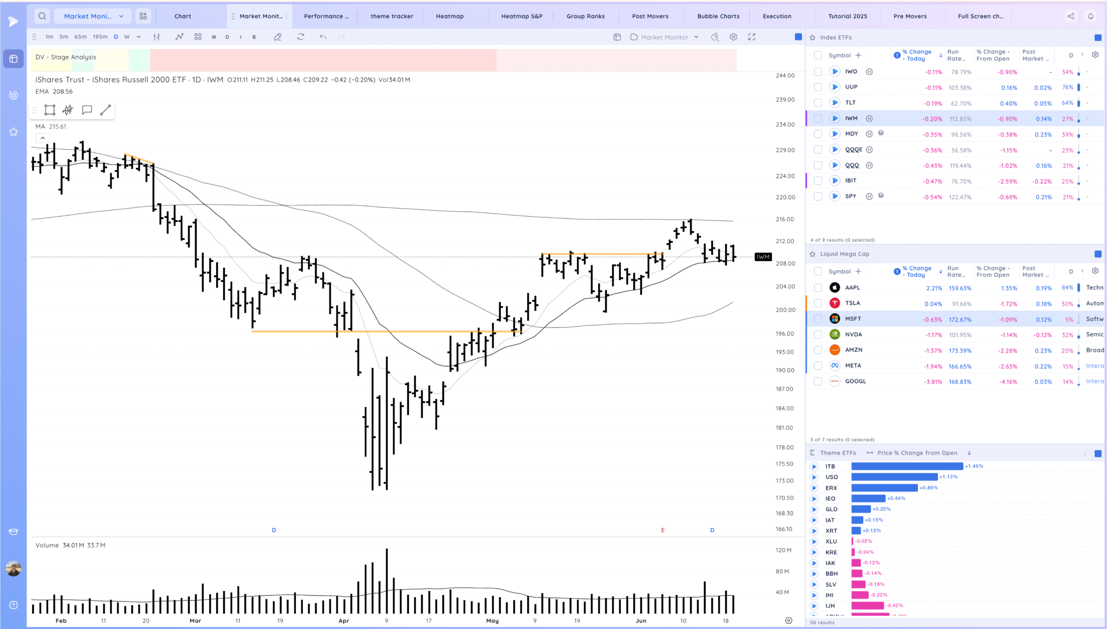Click the pencil edit icon in chart toolbar
This screenshot has width=1107, height=629.
(x=278, y=37)
